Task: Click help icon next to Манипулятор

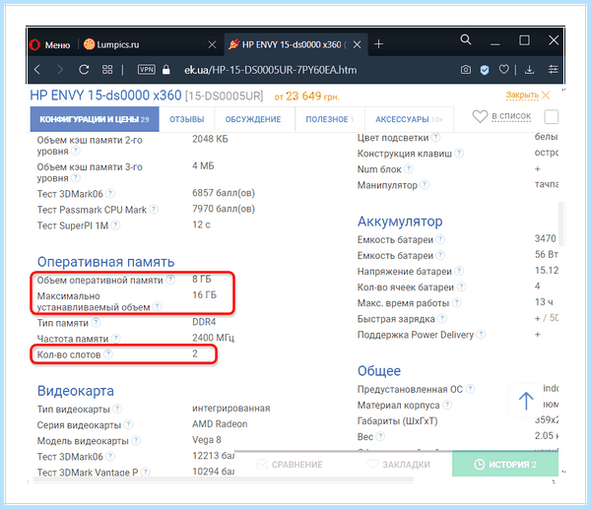Action: [425, 185]
